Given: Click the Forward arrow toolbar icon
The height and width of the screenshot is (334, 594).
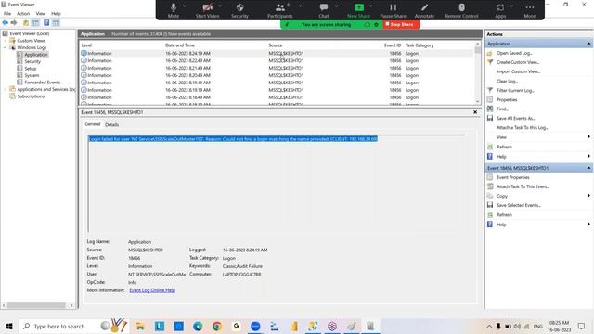Looking at the screenshot, I should pyautogui.click(x=14, y=22).
